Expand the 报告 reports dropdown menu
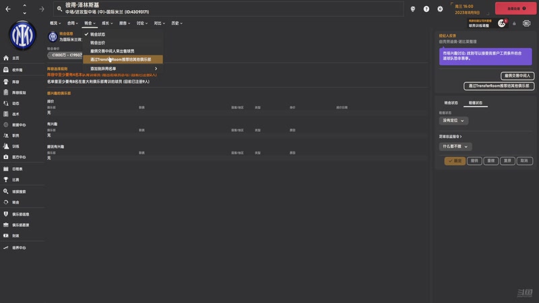 (x=125, y=23)
